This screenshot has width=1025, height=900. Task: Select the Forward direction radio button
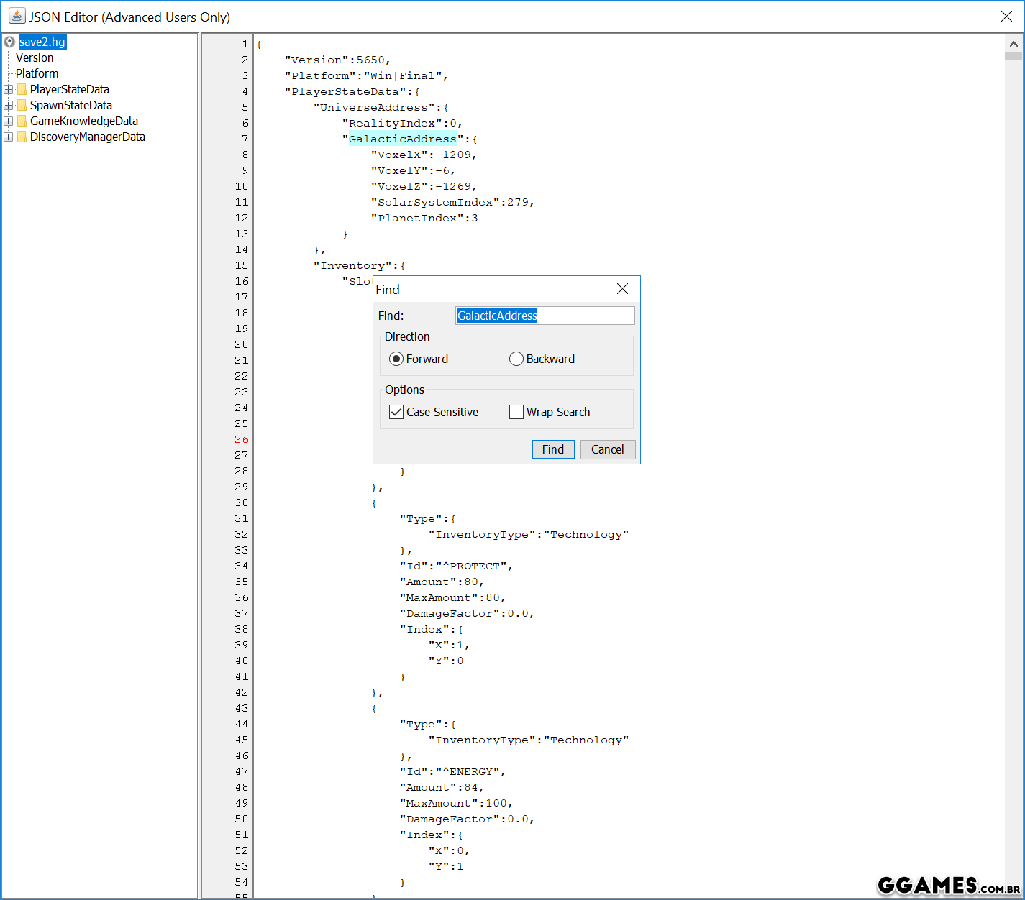396,359
